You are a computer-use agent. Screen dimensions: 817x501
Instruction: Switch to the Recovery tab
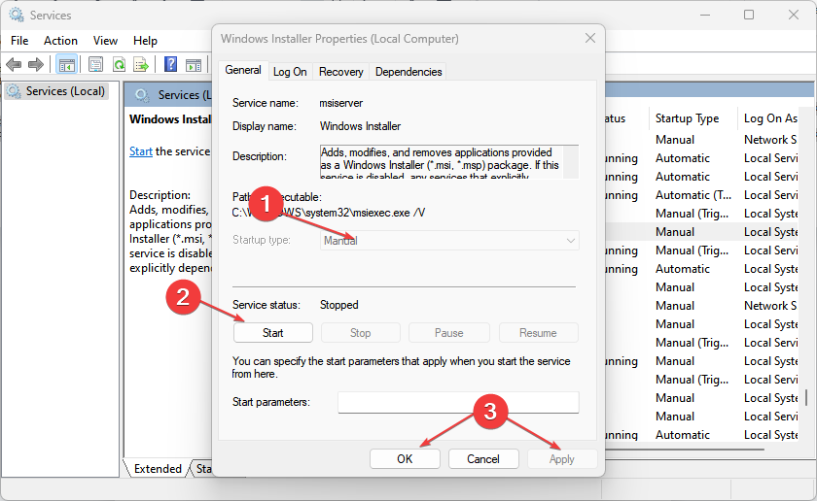(x=340, y=72)
